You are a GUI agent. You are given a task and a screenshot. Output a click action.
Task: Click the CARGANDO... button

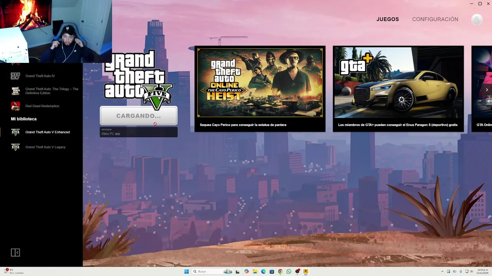139,116
